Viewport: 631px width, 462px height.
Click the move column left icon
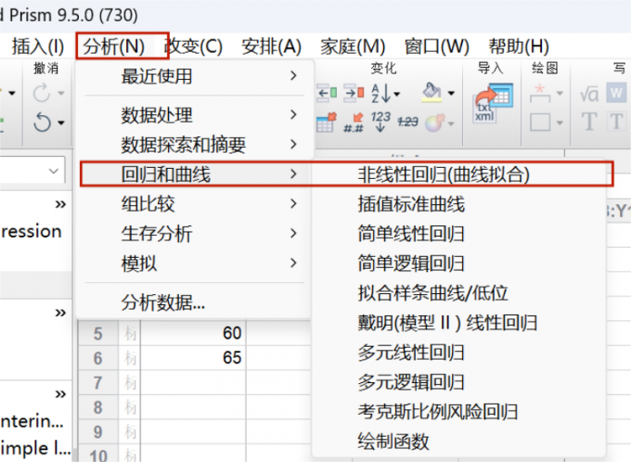pos(327,93)
